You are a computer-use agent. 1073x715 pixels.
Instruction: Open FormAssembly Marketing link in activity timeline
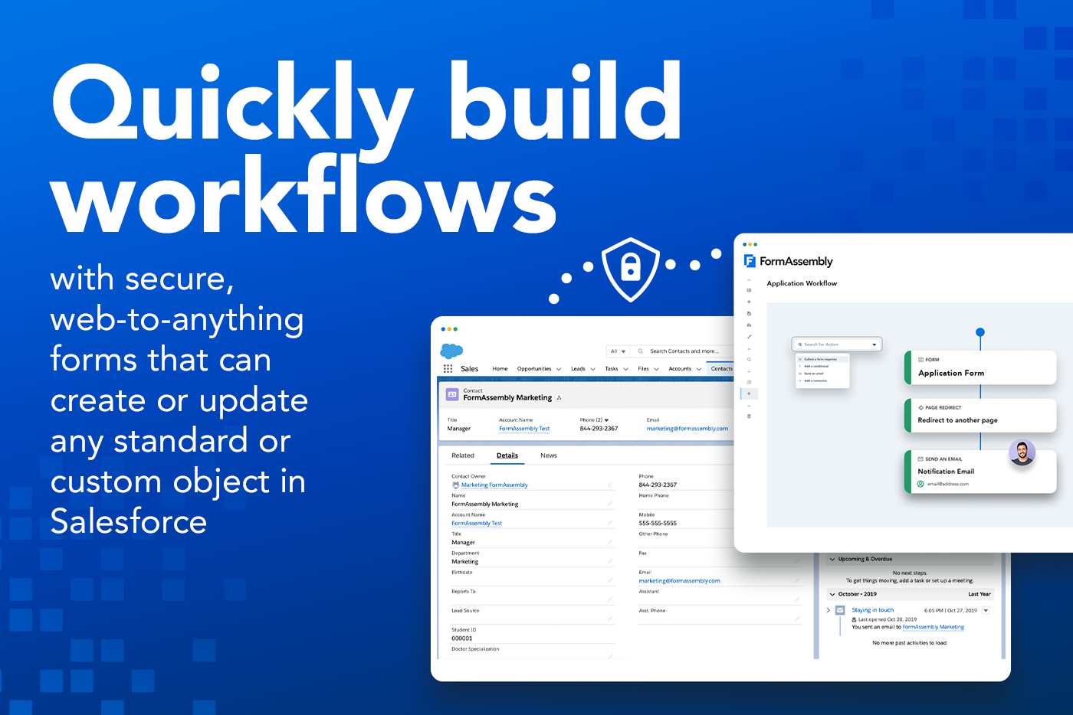933,627
